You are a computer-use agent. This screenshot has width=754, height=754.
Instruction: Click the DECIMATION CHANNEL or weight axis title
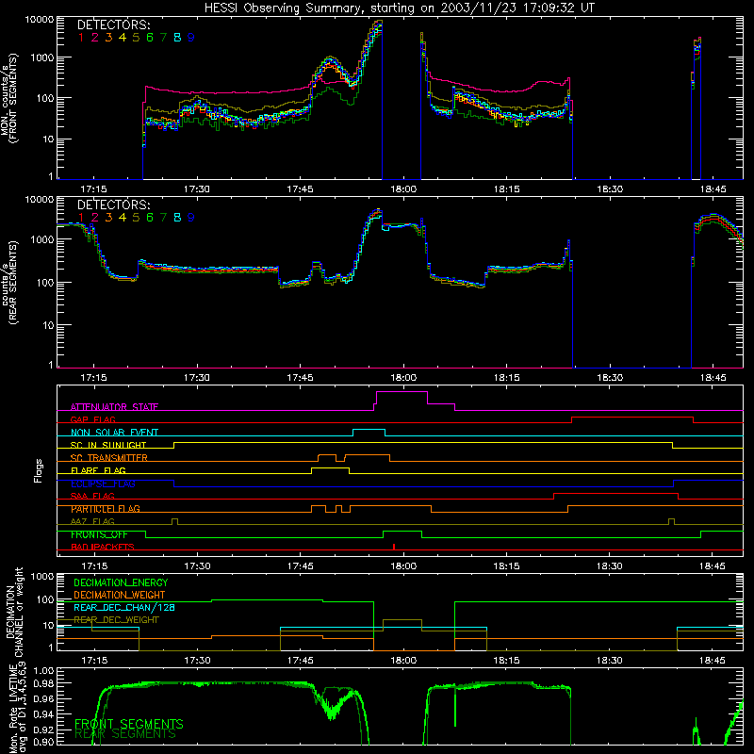13,612
